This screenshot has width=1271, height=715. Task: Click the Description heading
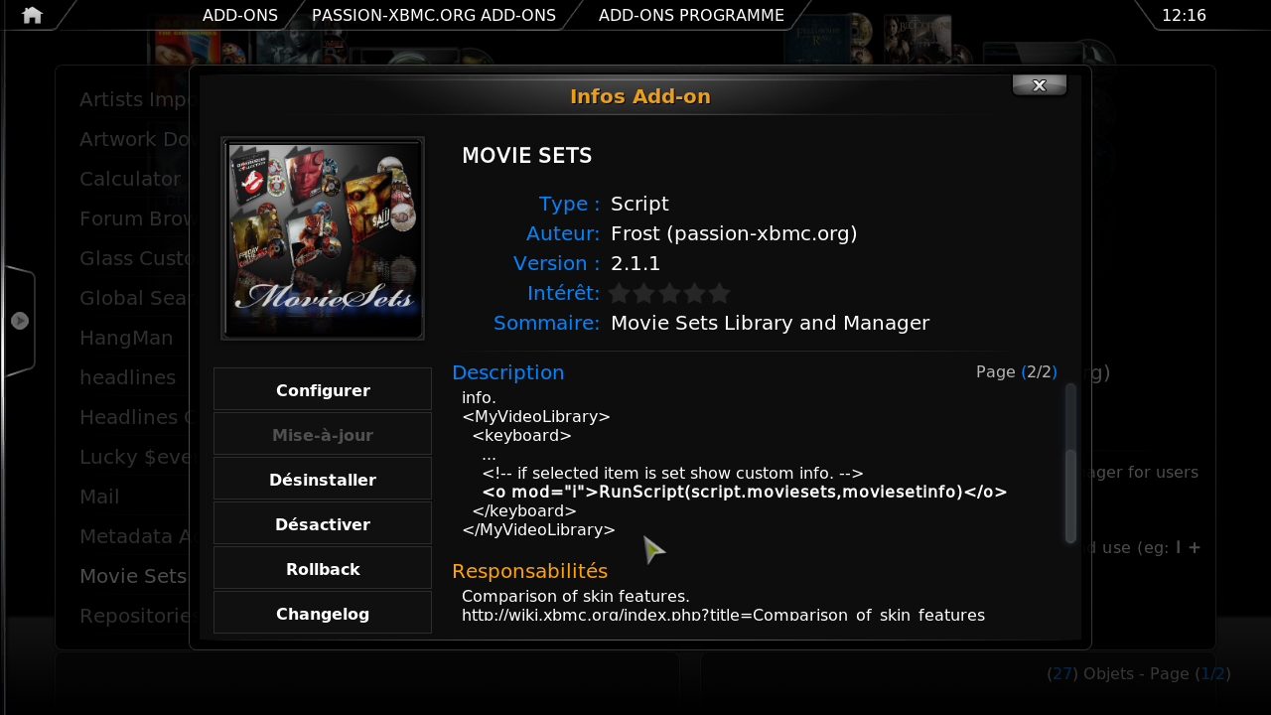tap(508, 372)
